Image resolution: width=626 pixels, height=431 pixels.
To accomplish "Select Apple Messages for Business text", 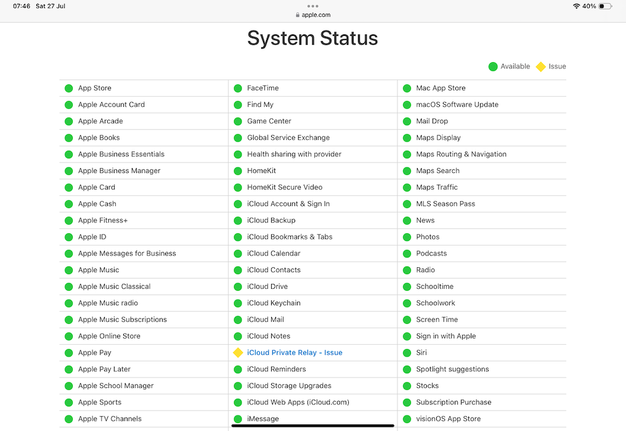I will (x=127, y=254).
